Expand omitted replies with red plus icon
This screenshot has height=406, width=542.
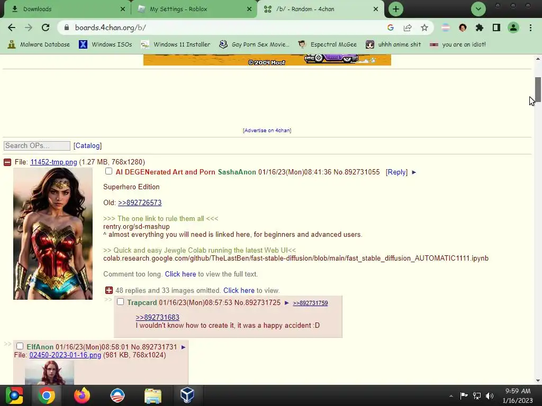(x=109, y=290)
